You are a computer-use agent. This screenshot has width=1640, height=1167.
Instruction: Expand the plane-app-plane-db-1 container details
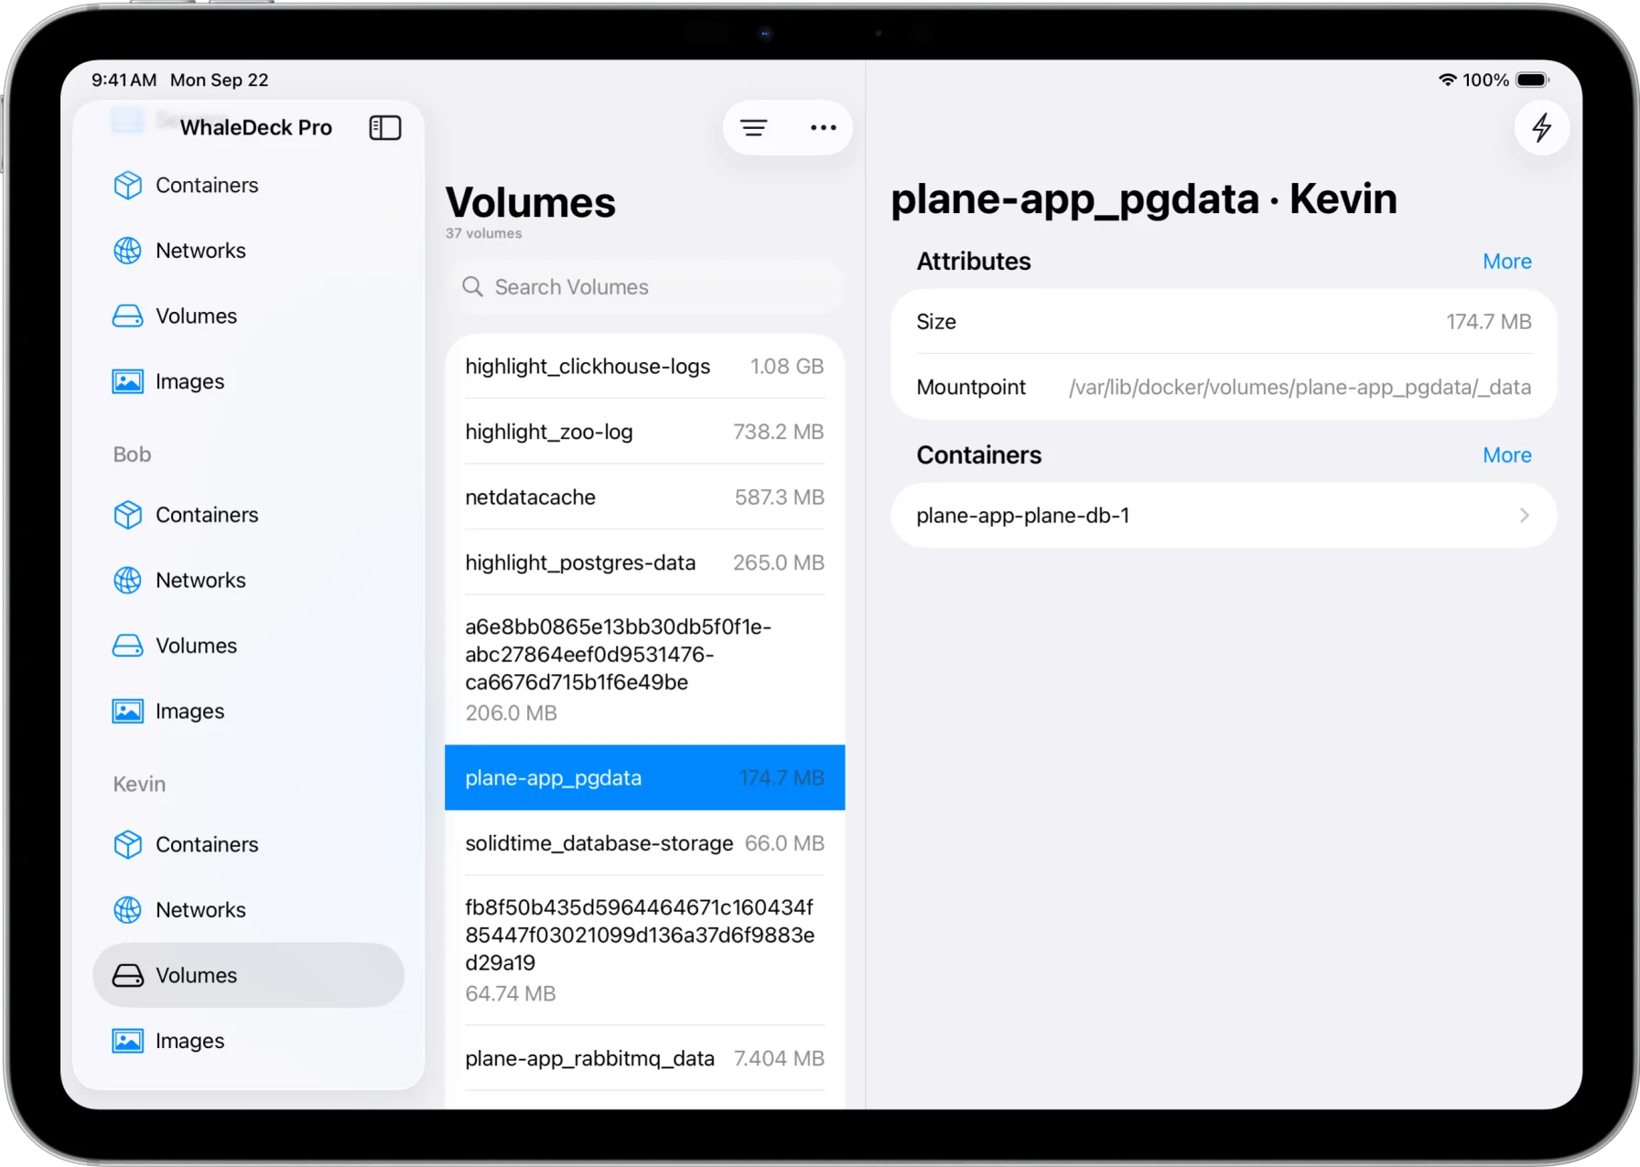pos(1224,515)
